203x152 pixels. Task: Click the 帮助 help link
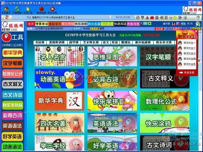pos(183,24)
